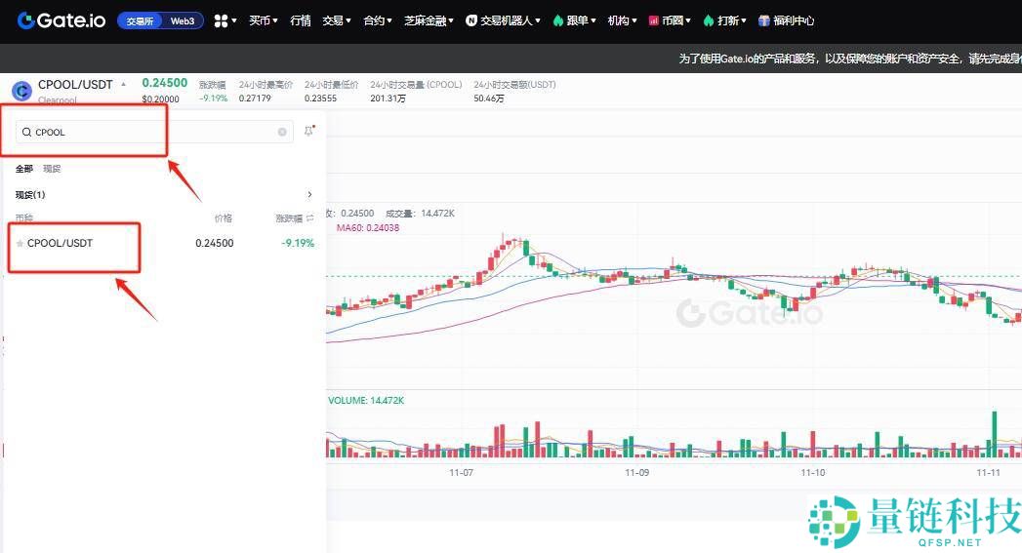This screenshot has height=553, width=1022.
Task: Expand the 交易机器人 dropdown menu
Action: (511, 20)
